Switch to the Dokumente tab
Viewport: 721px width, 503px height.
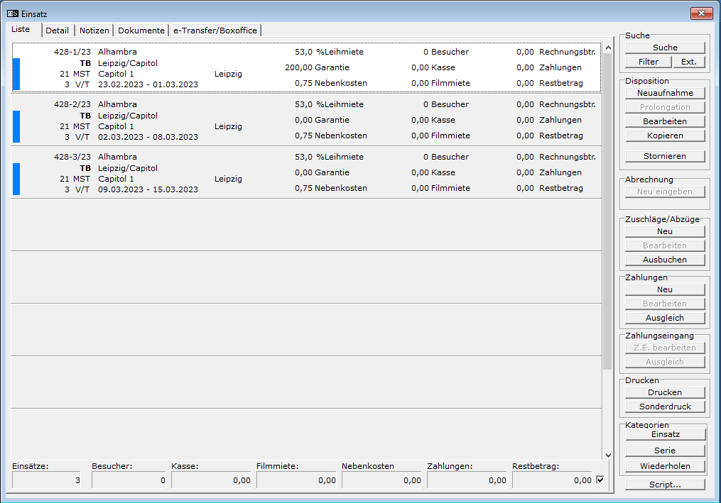pyautogui.click(x=141, y=31)
